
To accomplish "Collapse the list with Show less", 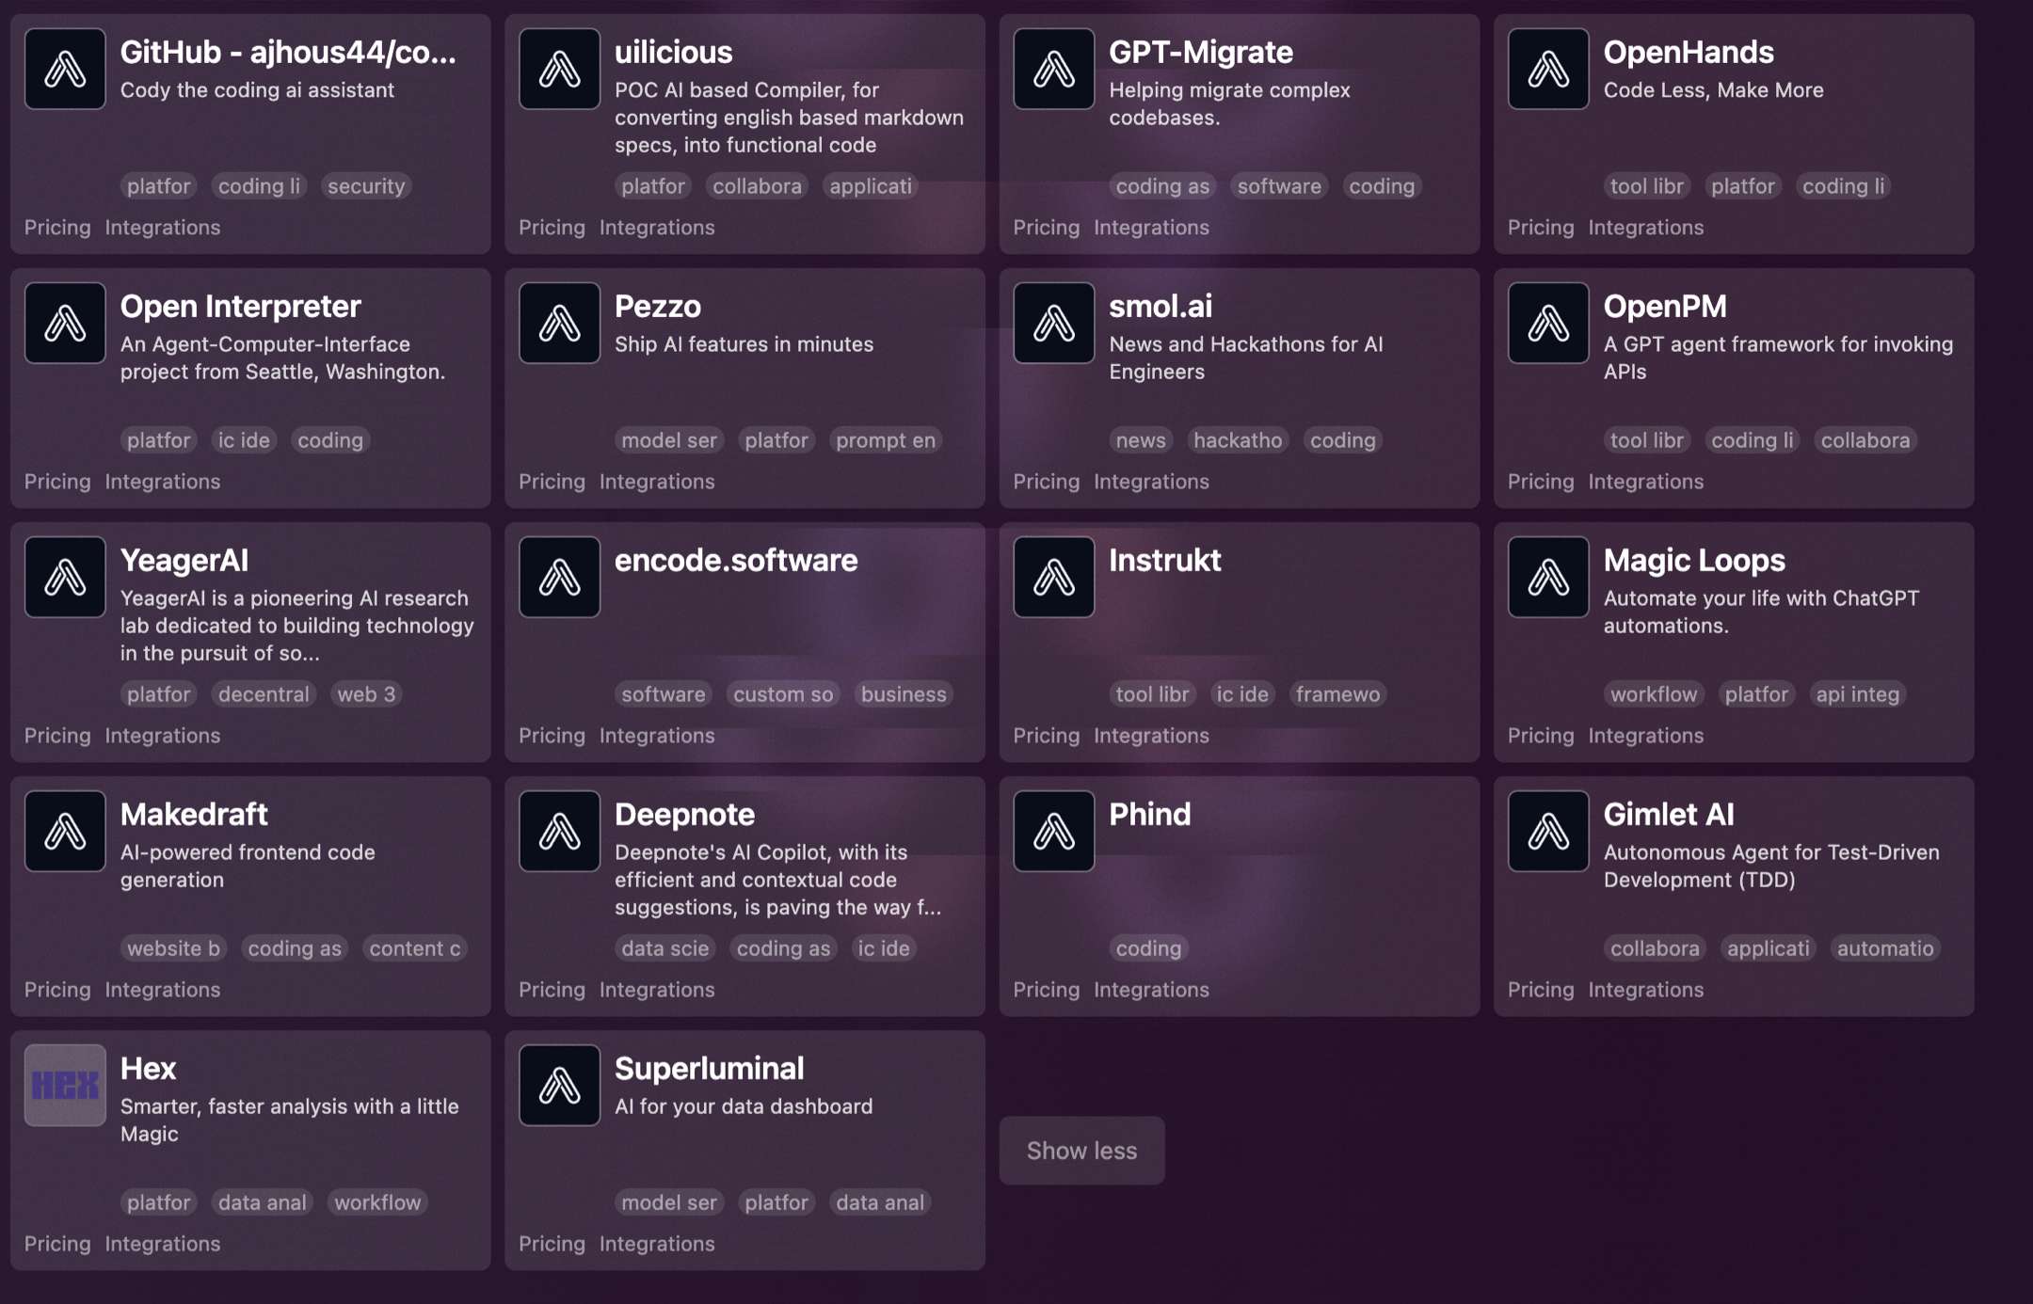I will pos(1081,1151).
